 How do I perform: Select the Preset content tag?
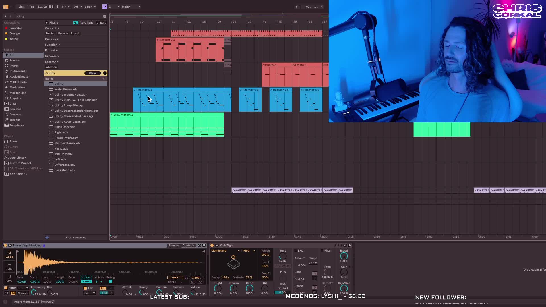tap(75, 33)
